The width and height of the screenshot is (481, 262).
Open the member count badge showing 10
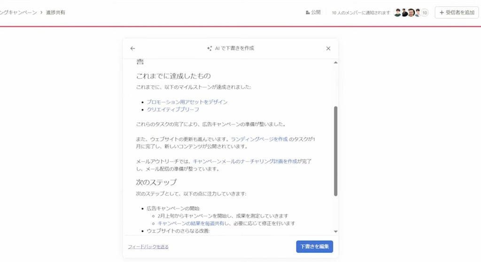(425, 13)
